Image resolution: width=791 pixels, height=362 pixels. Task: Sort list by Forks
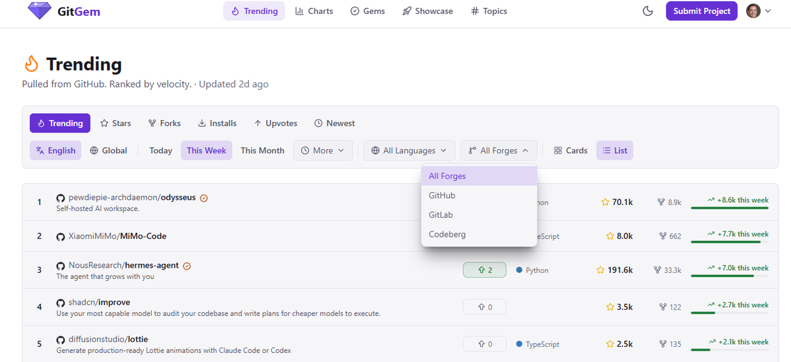[x=164, y=123]
